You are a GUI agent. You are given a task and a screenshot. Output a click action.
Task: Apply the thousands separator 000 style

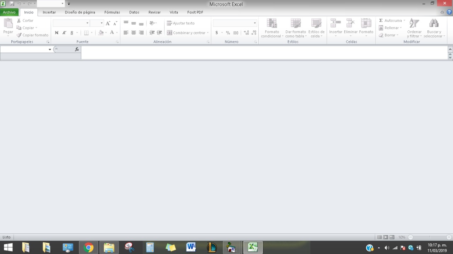pos(236,33)
